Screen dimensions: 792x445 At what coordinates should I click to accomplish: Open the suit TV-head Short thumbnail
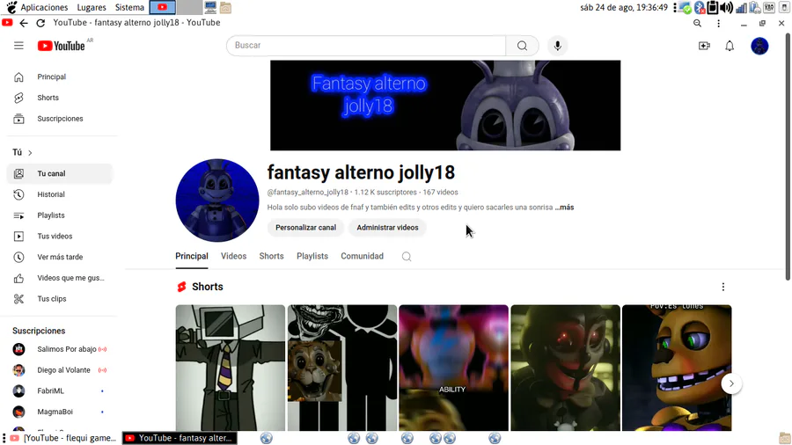pos(231,368)
